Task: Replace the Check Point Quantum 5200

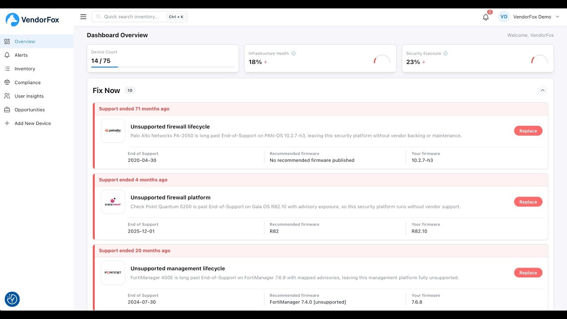Action: point(528,202)
